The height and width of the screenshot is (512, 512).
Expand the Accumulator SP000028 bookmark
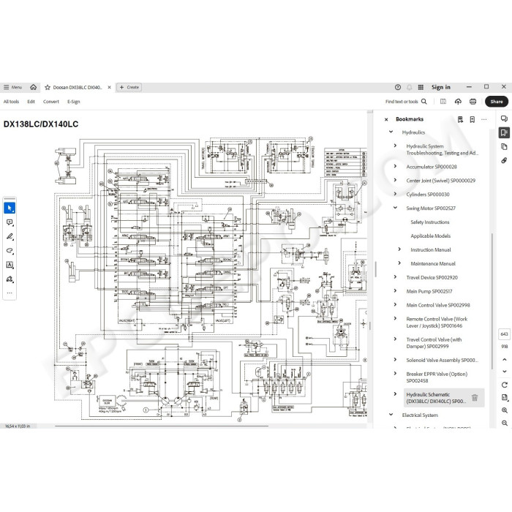tap(395, 166)
